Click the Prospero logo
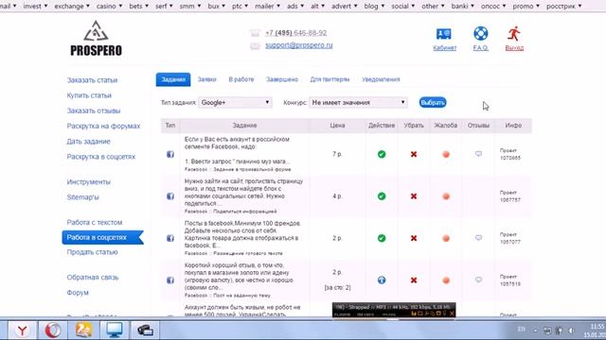The image size is (606, 340). (96, 39)
